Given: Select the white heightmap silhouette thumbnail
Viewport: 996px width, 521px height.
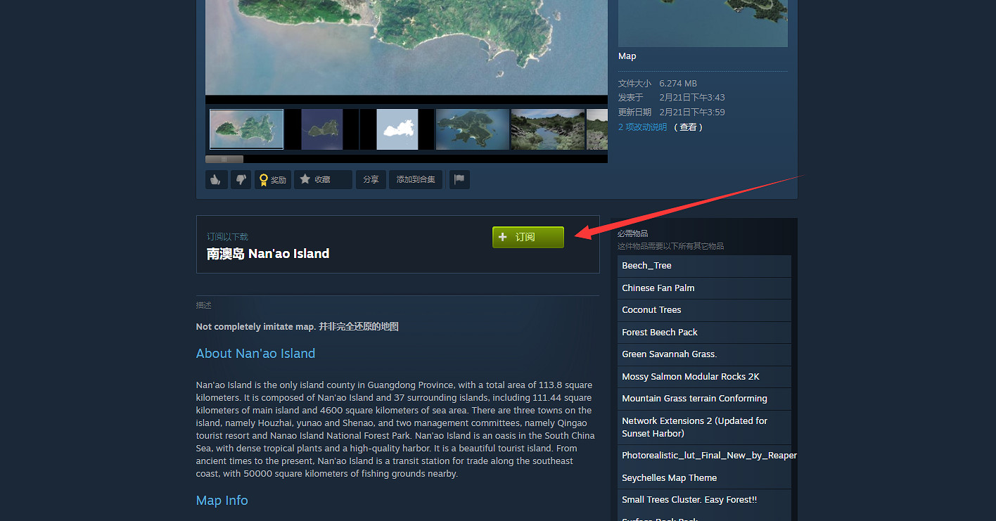Looking at the screenshot, I should pyautogui.click(x=397, y=129).
